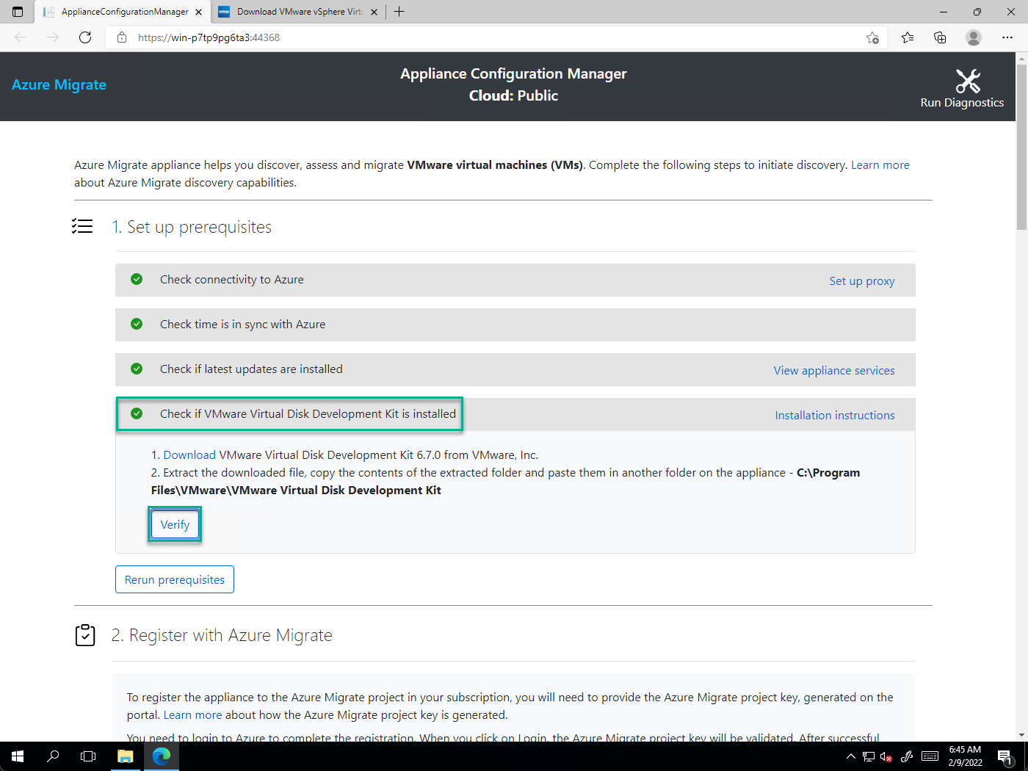The height and width of the screenshot is (771, 1028).
Task: Open the Installation instructions link
Action: point(835,416)
